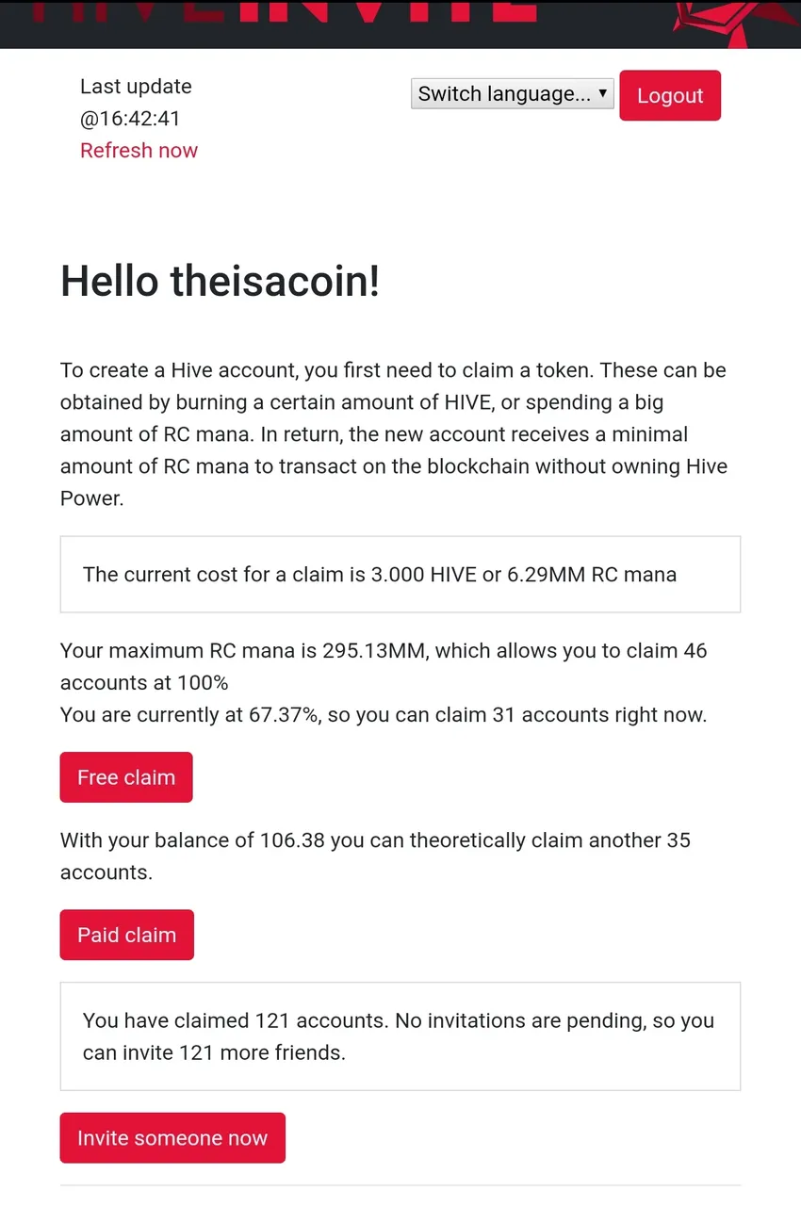
Task: Click the Free claim button
Action: [x=126, y=777]
